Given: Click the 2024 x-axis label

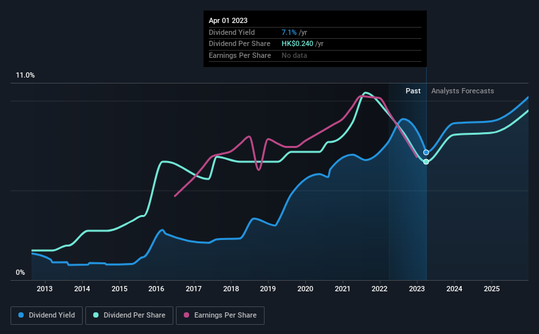Looking at the screenshot, I should (454, 289).
